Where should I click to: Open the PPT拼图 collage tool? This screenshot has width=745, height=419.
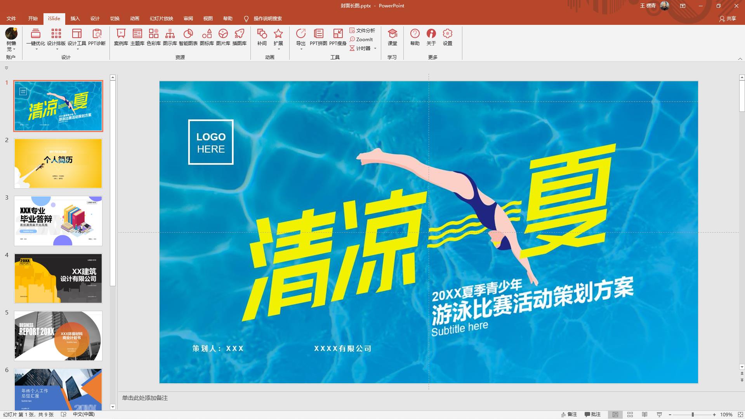[318, 37]
